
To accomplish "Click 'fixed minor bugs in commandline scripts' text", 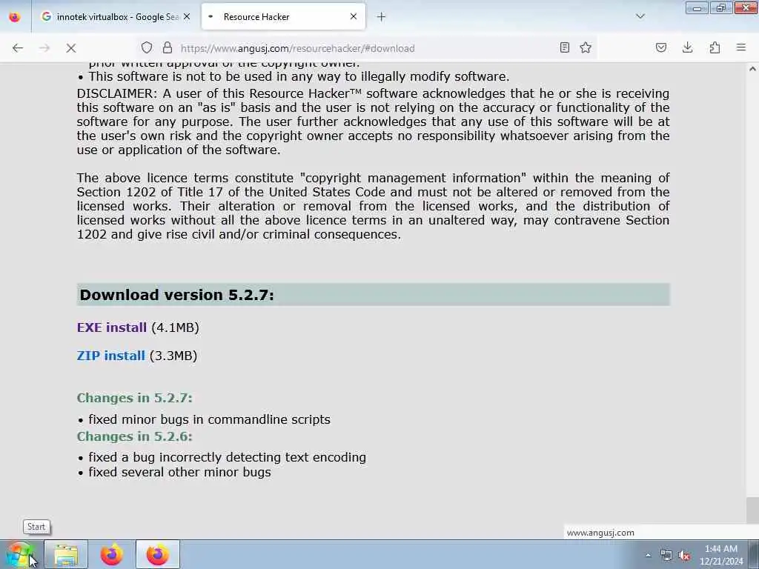I will coord(209,419).
